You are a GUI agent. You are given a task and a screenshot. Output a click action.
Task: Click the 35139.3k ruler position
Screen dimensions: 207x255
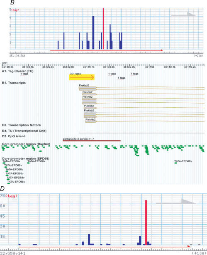click(8, 67)
